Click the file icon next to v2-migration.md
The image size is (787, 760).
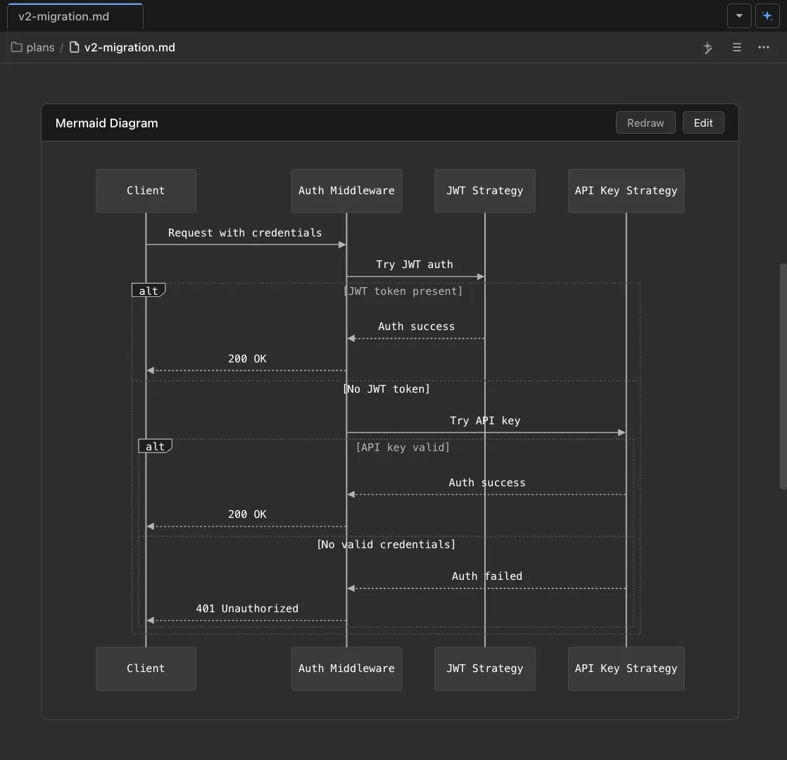click(x=73, y=47)
